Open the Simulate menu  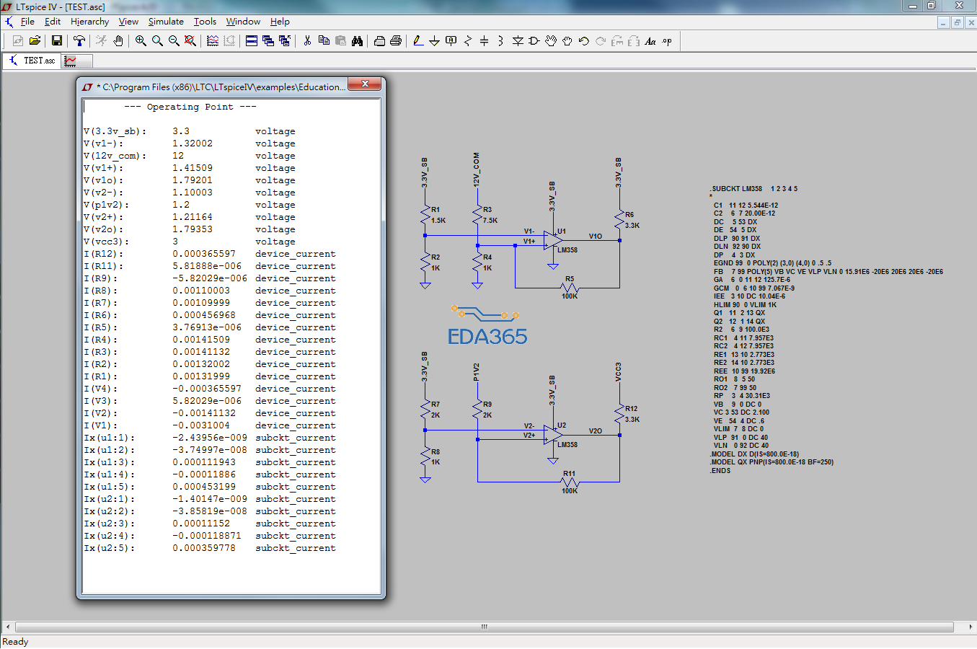coord(166,22)
